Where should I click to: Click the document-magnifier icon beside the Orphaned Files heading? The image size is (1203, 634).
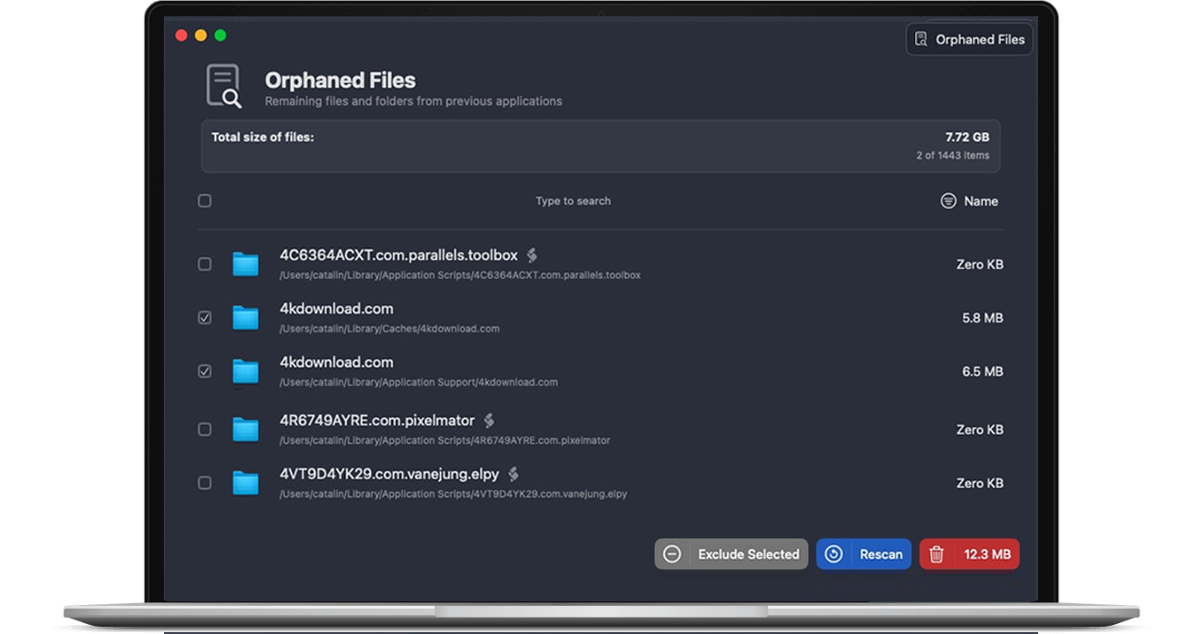[x=223, y=86]
